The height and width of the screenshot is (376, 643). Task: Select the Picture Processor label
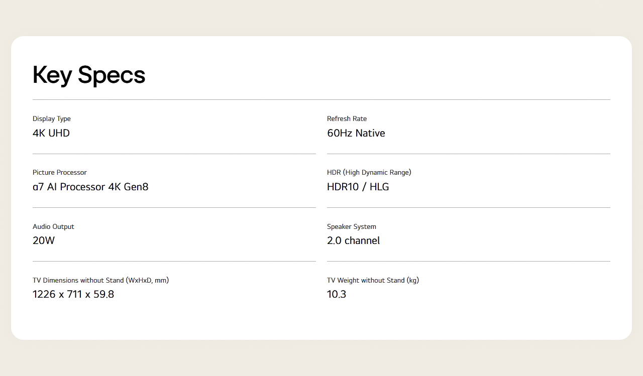tap(60, 173)
